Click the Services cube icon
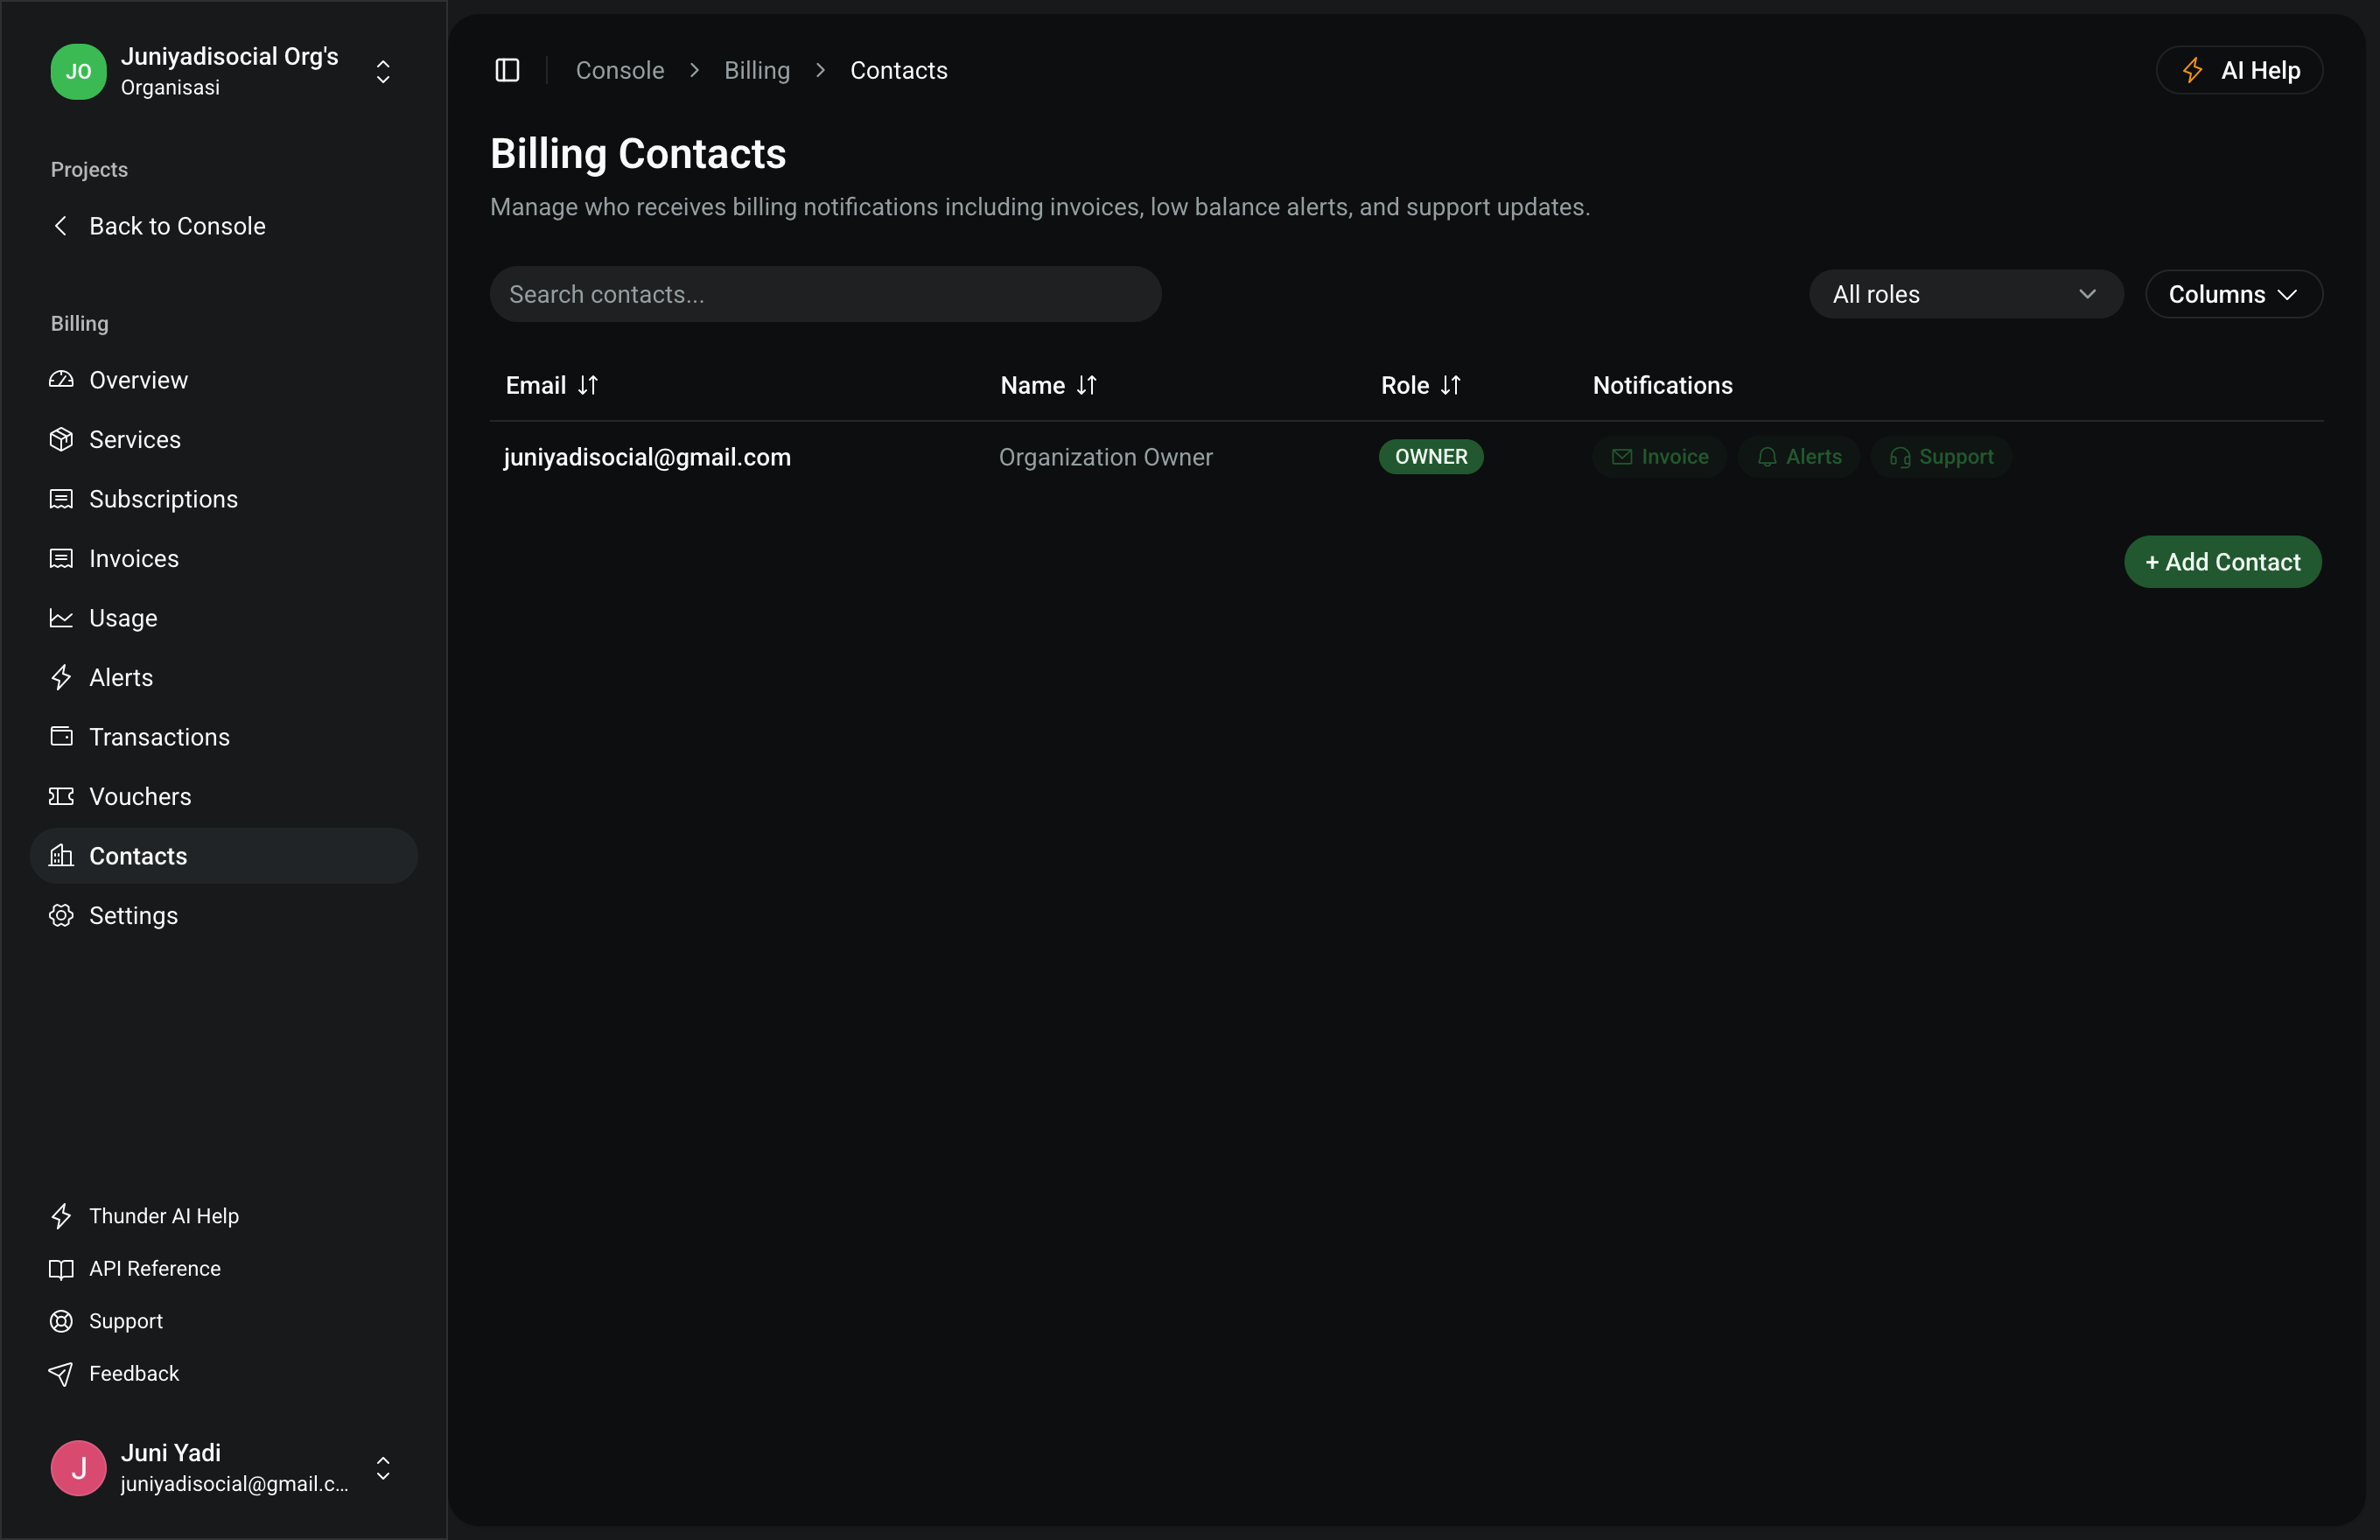The image size is (2380, 1540). [x=61, y=439]
